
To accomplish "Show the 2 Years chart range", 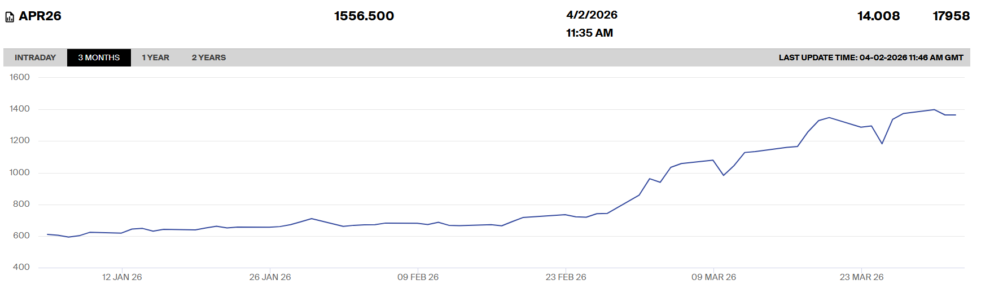I will point(208,57).
